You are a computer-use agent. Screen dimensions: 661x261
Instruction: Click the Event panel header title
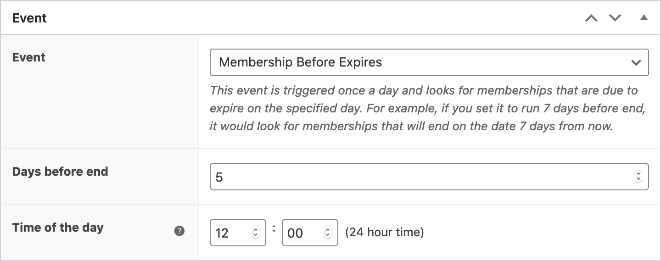pos(29,18)
